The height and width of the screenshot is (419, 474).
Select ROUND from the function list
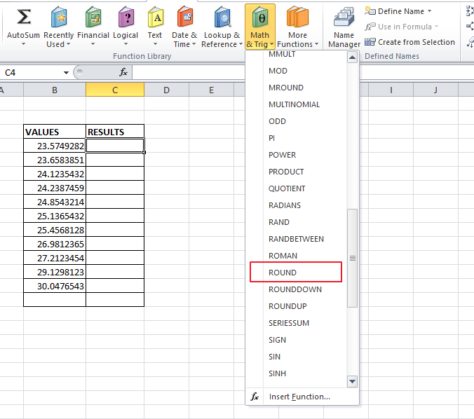point(283,273)
